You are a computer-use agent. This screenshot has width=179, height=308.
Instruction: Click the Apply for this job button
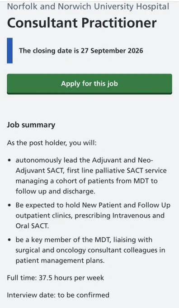(x=89, y=84)
